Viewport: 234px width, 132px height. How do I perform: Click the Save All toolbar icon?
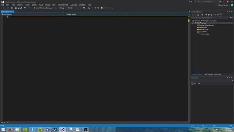click(21, 8)
